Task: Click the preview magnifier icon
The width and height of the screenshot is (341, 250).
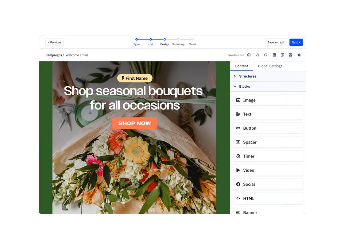Action: coord(282,55)
